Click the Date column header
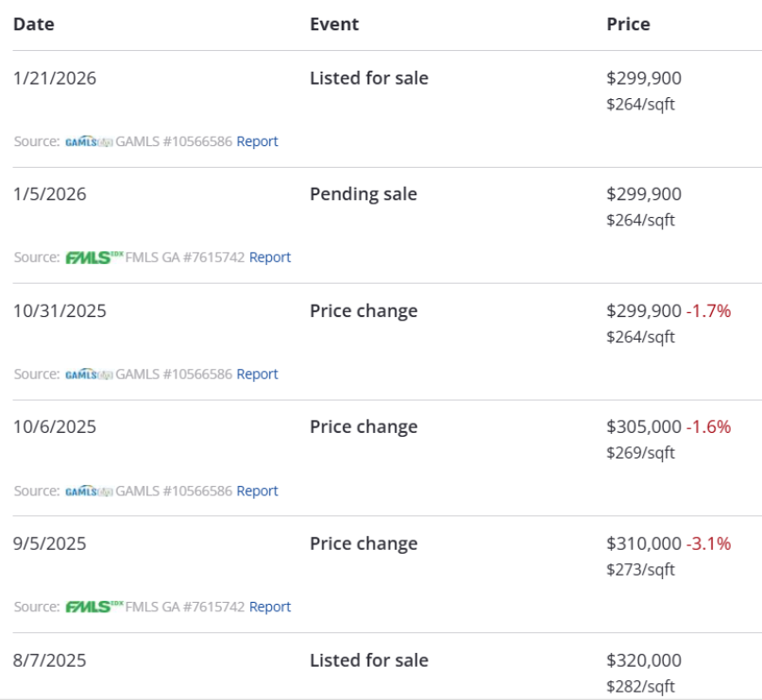The image size is (762, 700). pyautogui.click(x=33, y=25)
